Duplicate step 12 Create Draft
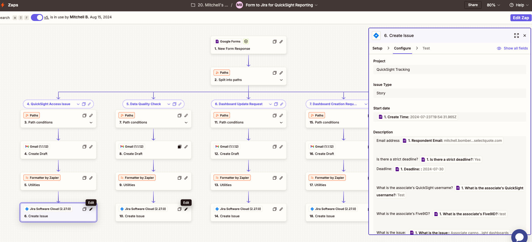 (x=274, y=147)
